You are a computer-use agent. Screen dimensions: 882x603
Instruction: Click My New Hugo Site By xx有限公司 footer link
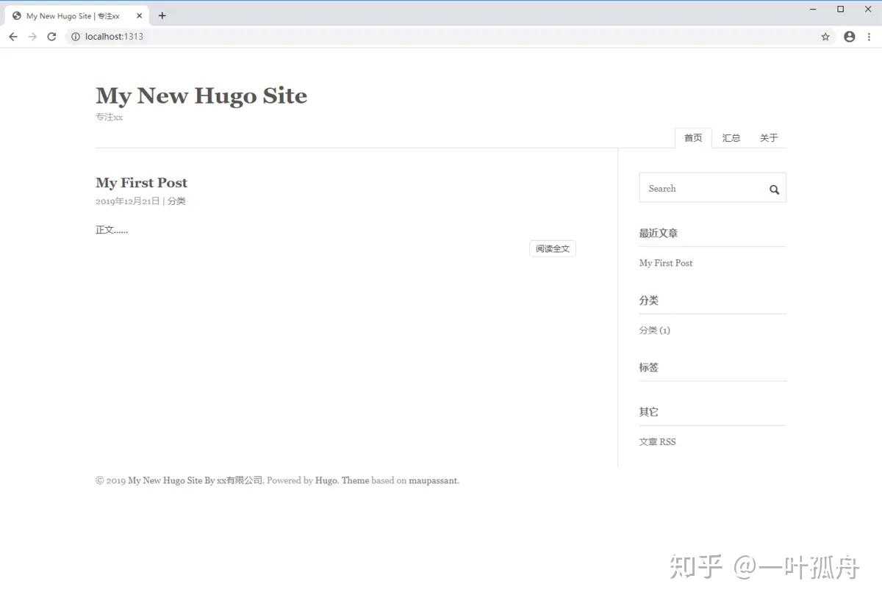[196, 481]
